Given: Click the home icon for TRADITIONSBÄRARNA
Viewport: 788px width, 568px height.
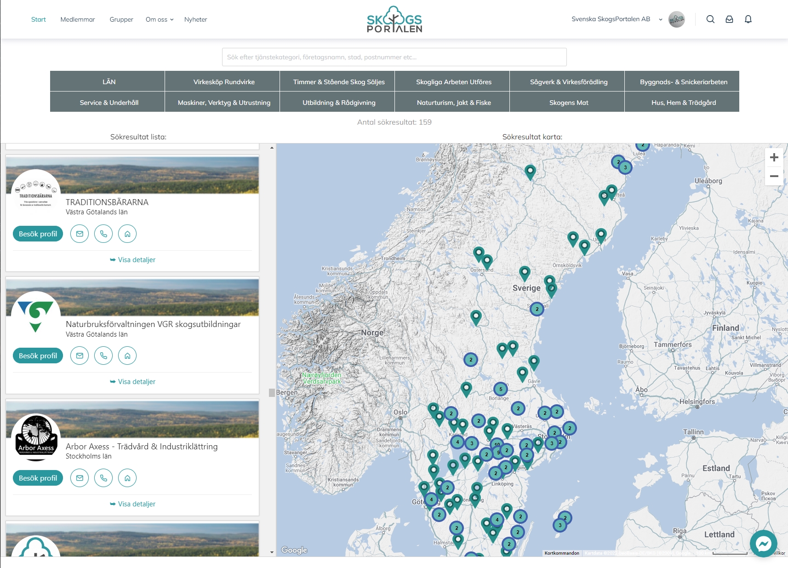Looking at the screenshot, I should [x=127, y=234].
